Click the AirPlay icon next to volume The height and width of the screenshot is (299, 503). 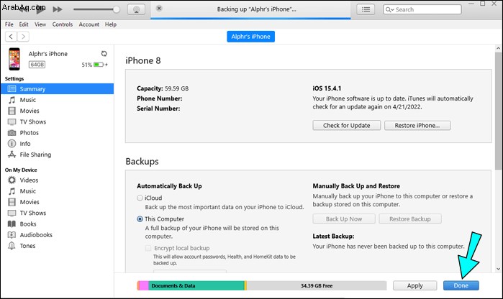click(x=135, y=10)
